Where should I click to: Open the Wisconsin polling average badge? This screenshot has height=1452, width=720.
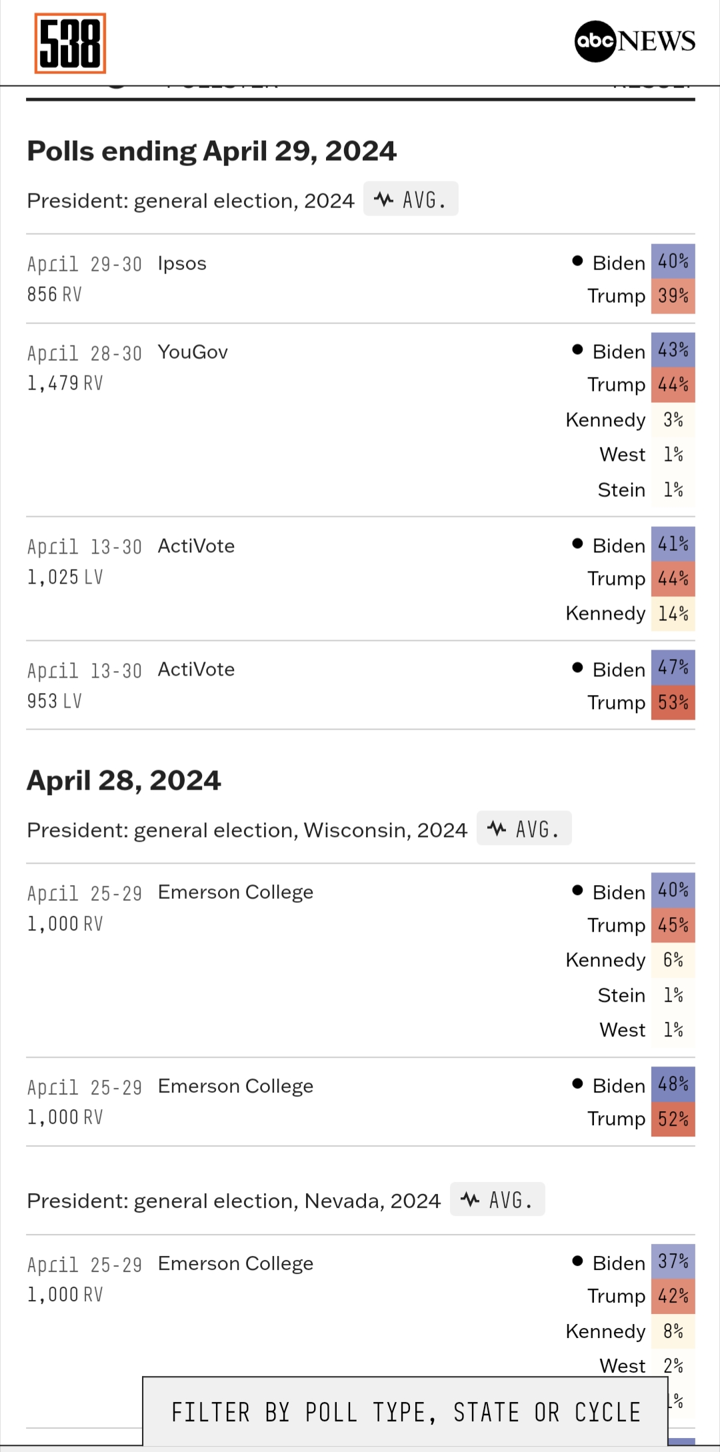(524, 829)
